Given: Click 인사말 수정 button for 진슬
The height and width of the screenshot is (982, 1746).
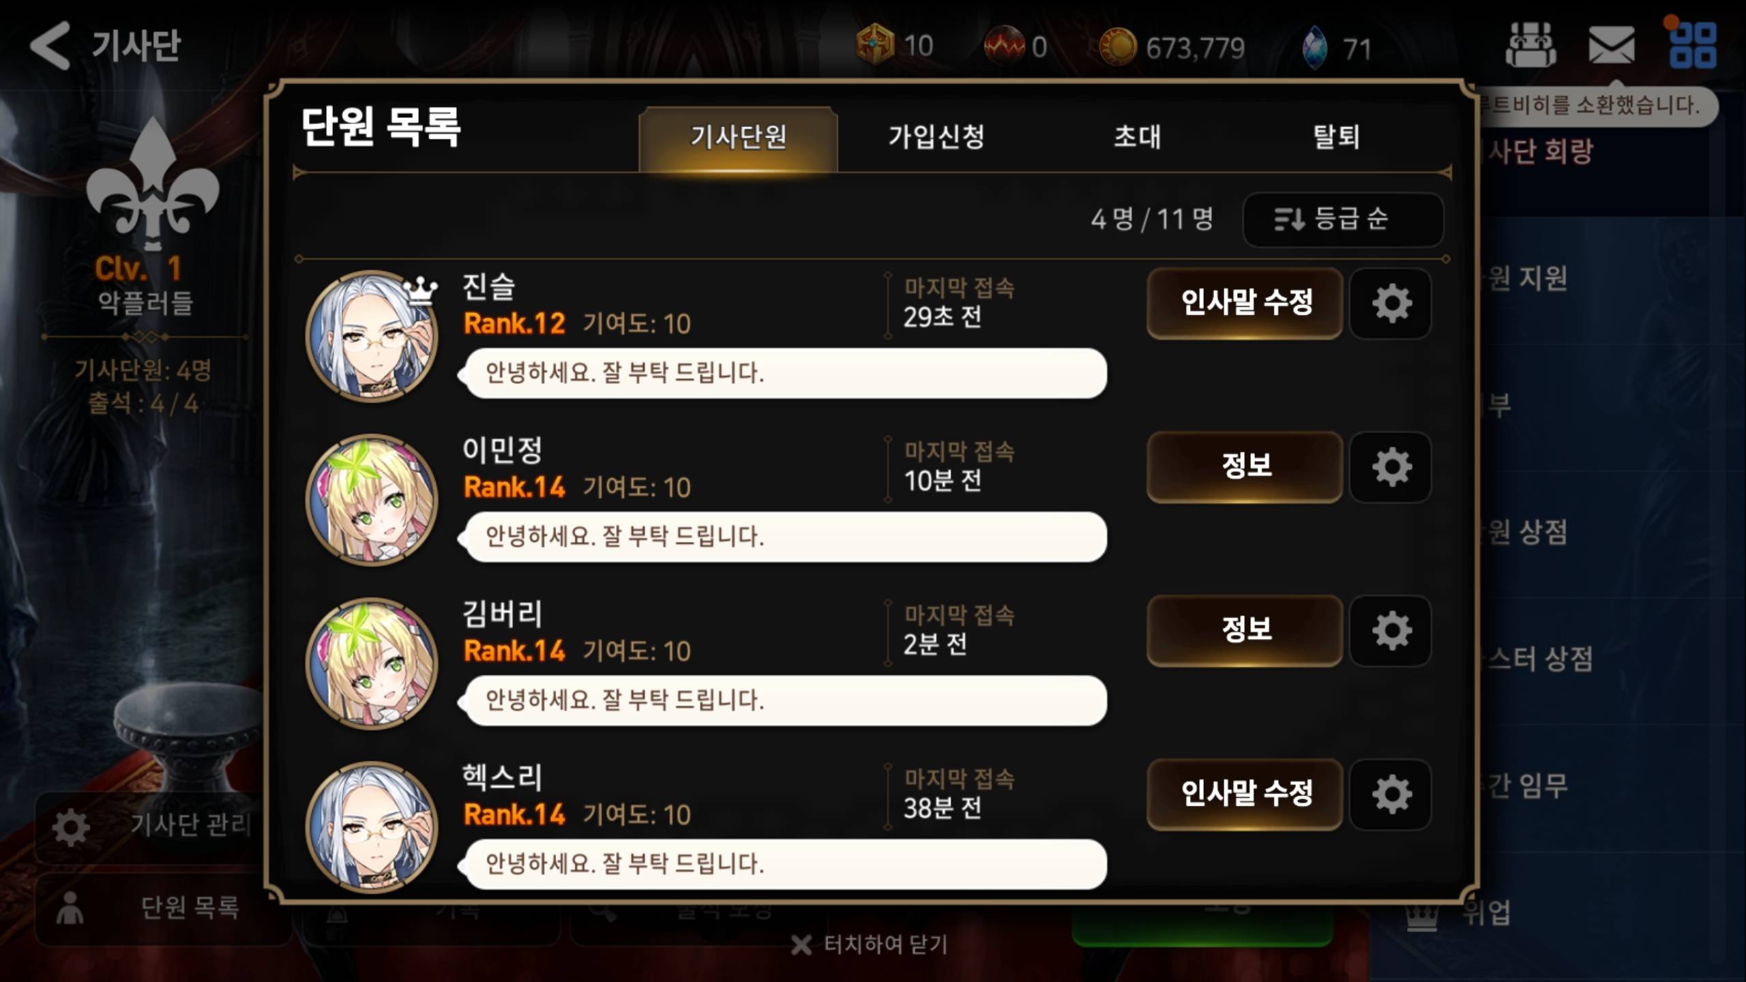Looking at the screenshot, I should [1245, 303].
